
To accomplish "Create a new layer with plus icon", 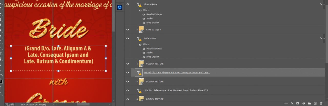I will [x=315, y=103].
